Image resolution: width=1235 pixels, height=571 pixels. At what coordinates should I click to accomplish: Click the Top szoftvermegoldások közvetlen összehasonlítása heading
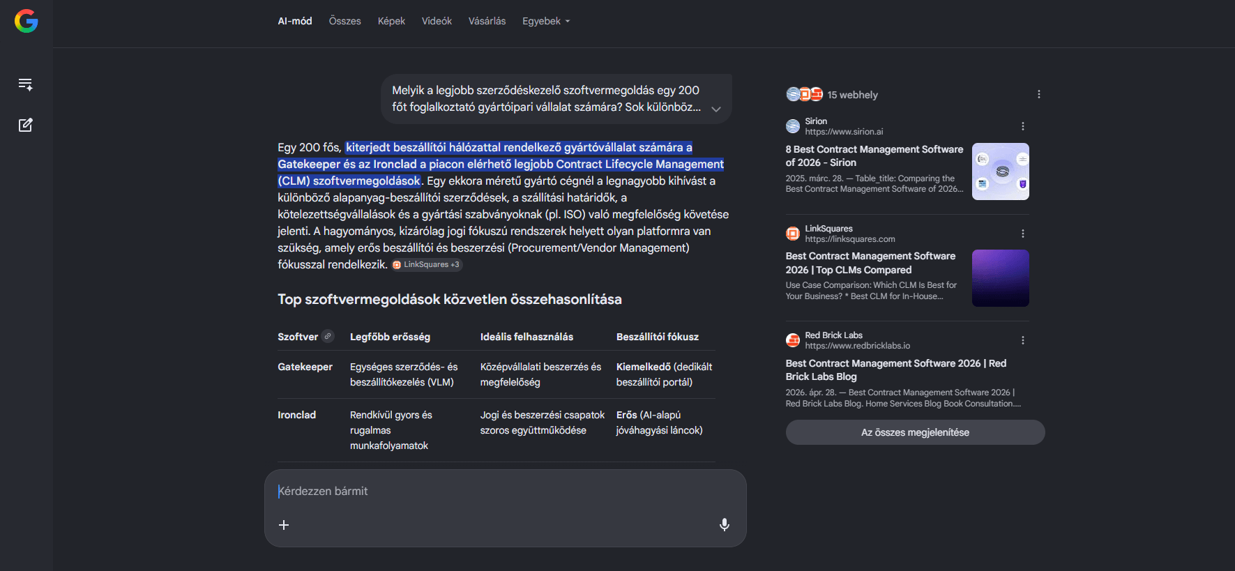[x=450, y=299]
